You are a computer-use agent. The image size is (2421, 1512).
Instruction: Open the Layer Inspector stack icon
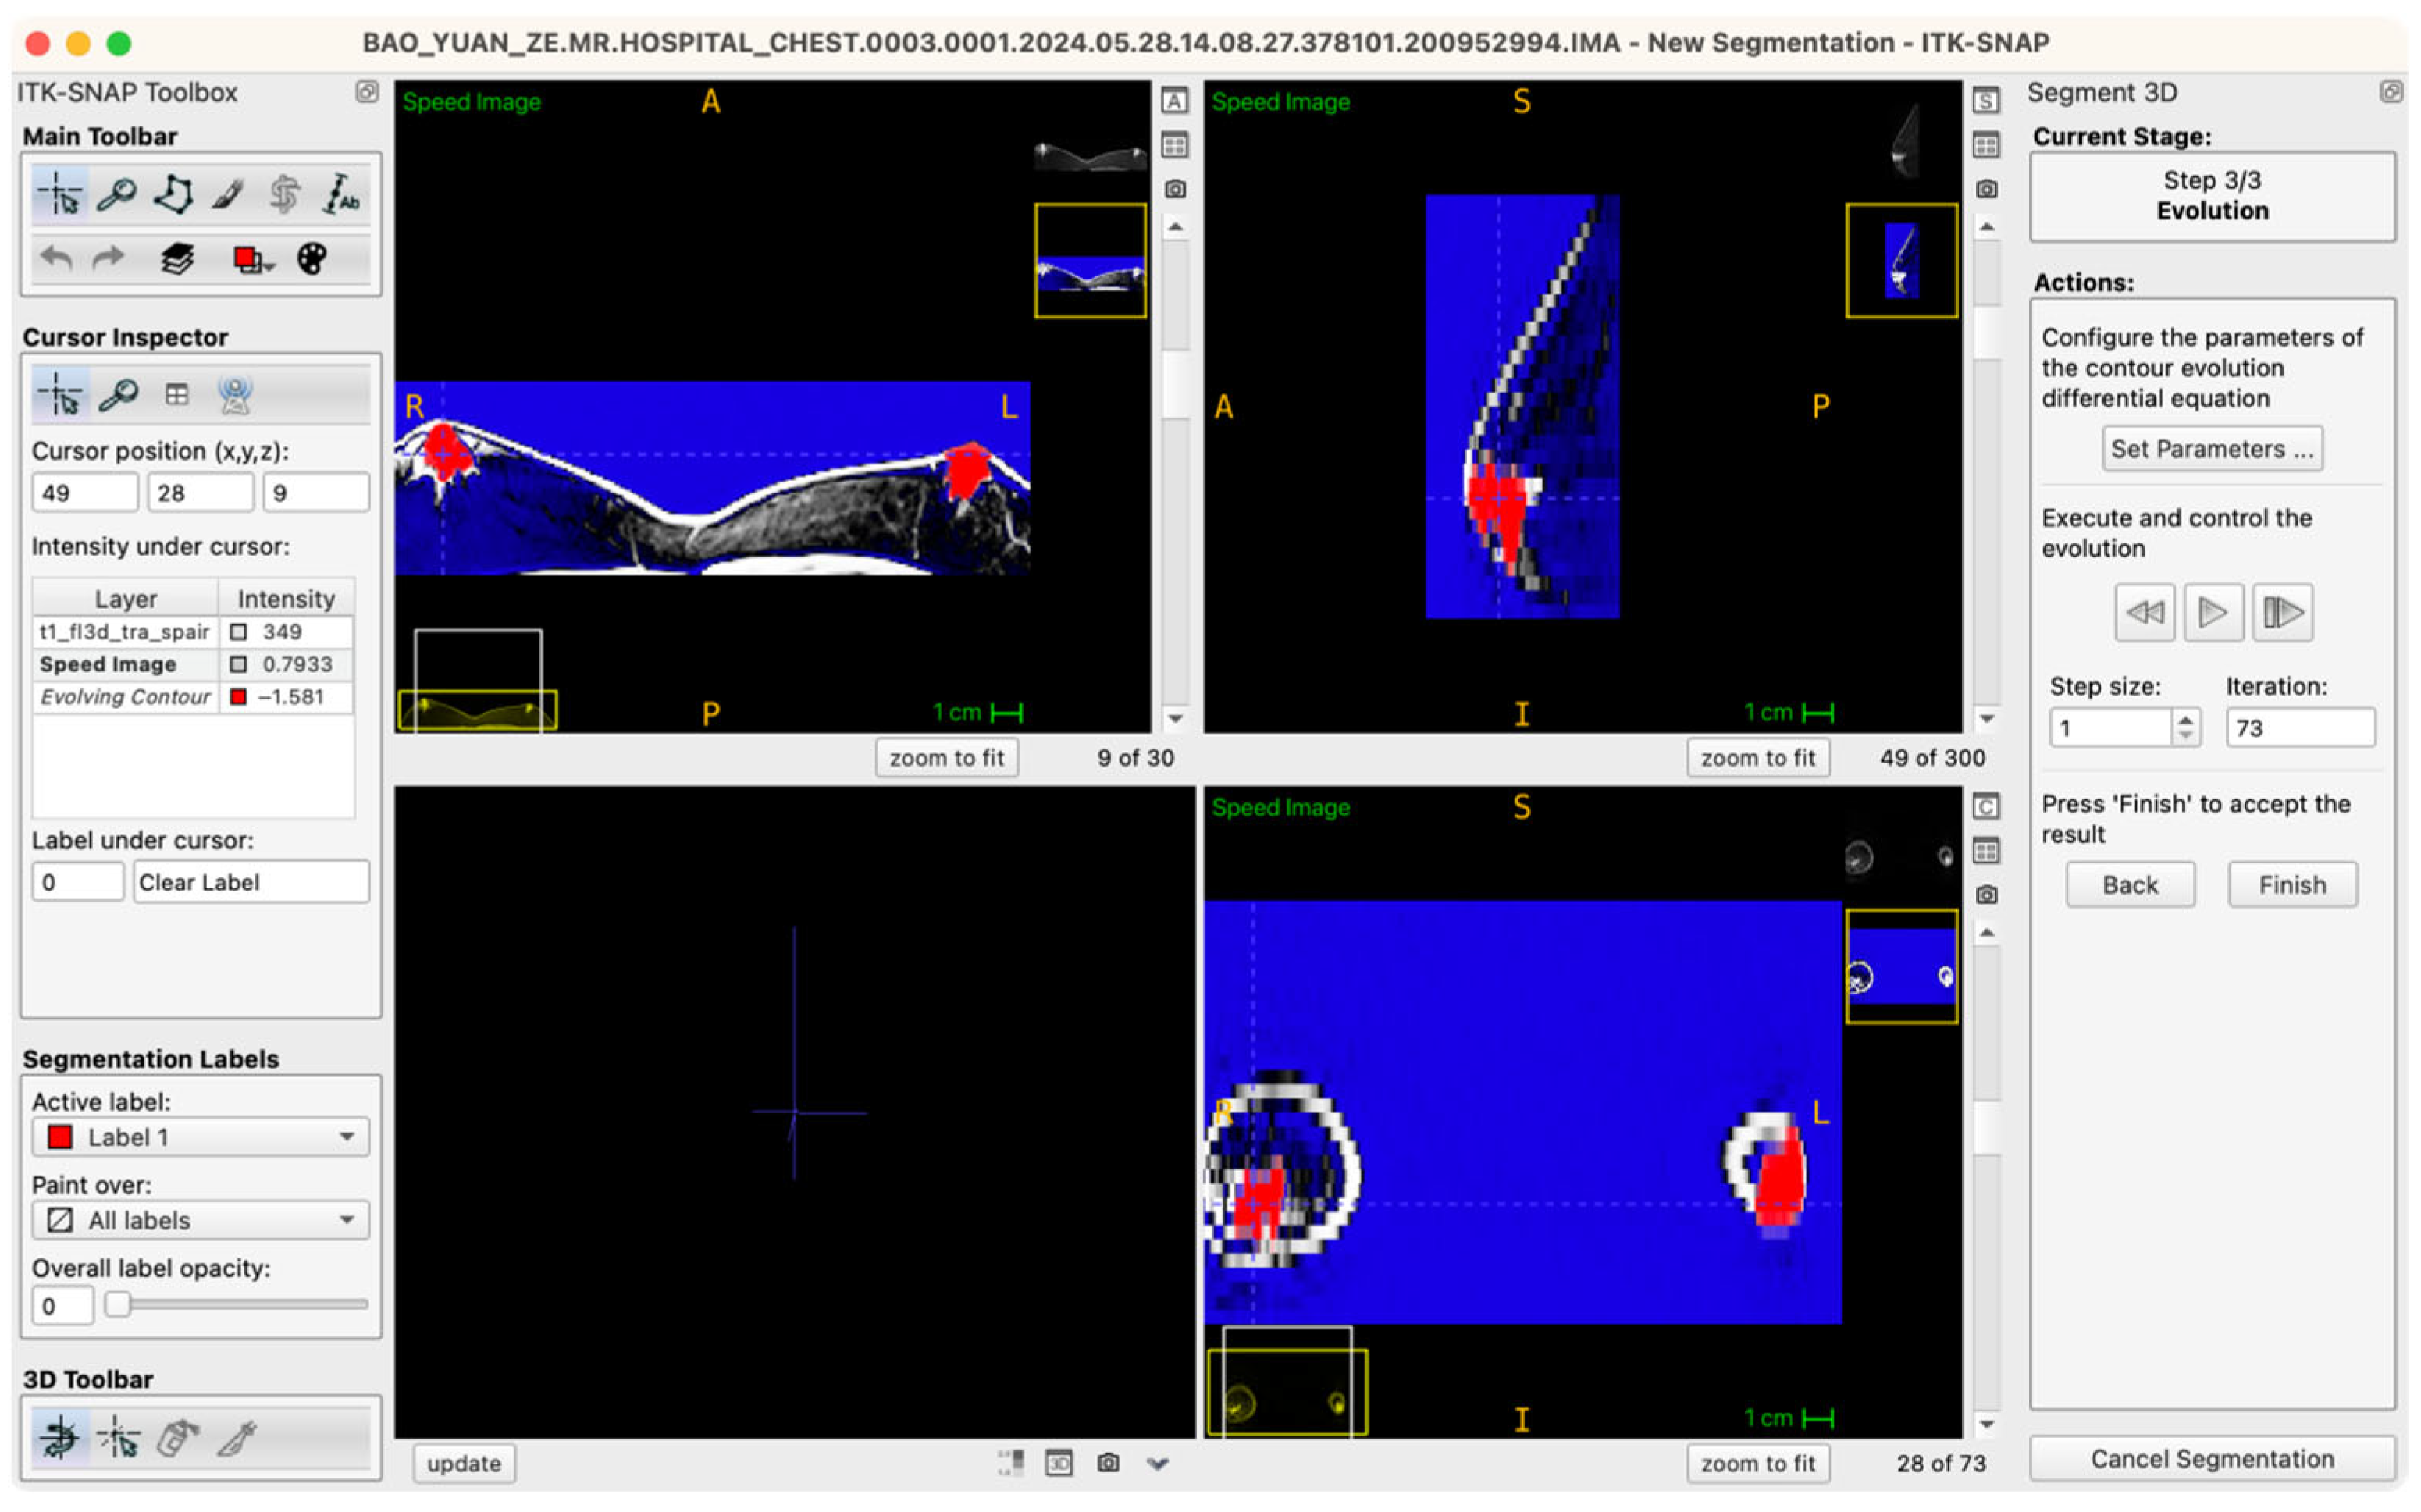177,259
